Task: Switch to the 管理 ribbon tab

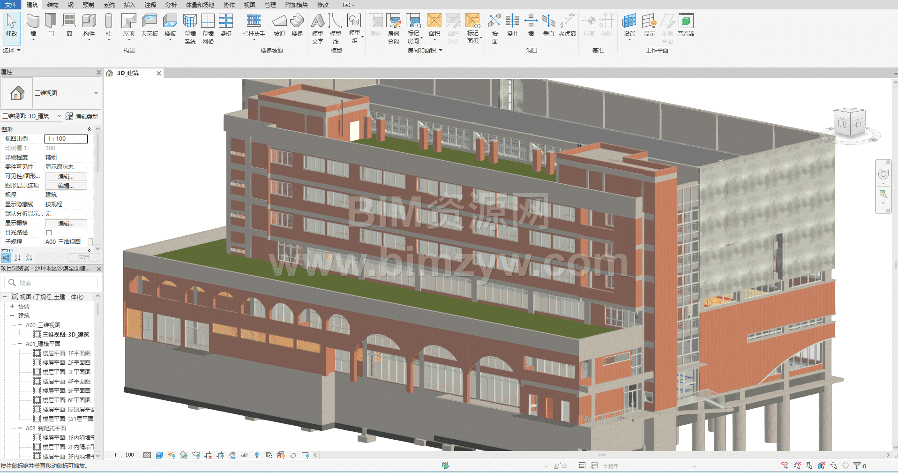Action: pyautogui.click(x=270, y=5)
